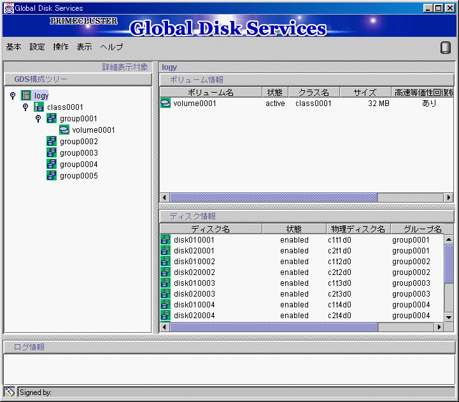
Task: Open the 基本 menu
Action: tap(13, 47)
